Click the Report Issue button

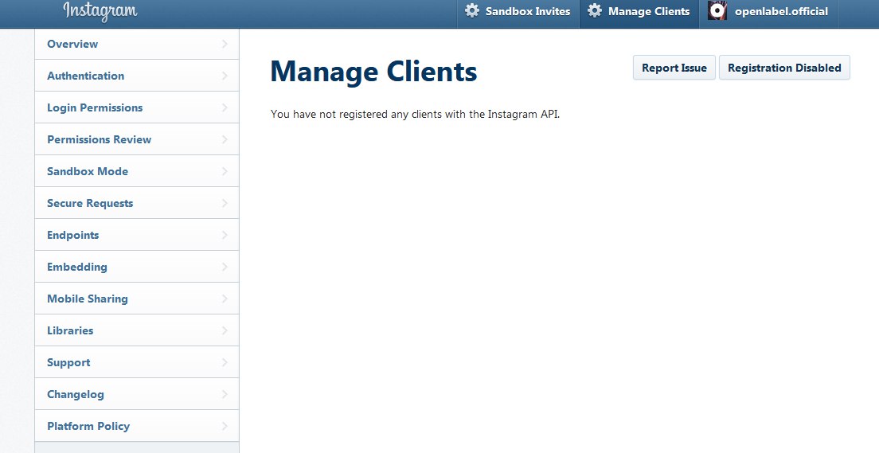(674, 68)
